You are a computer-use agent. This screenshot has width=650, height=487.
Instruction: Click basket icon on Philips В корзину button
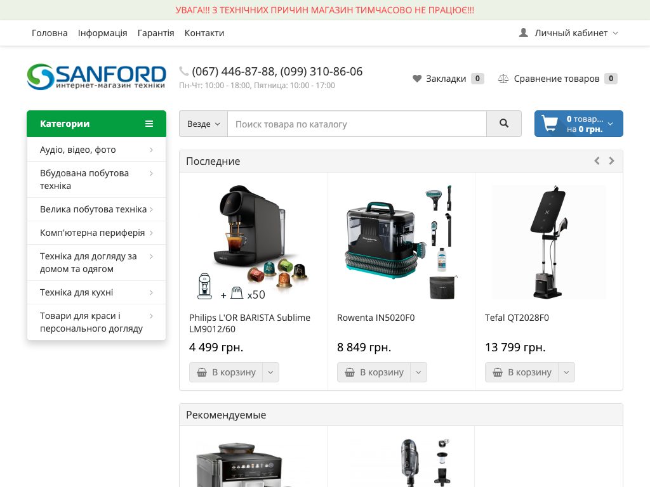coord(202,372)
